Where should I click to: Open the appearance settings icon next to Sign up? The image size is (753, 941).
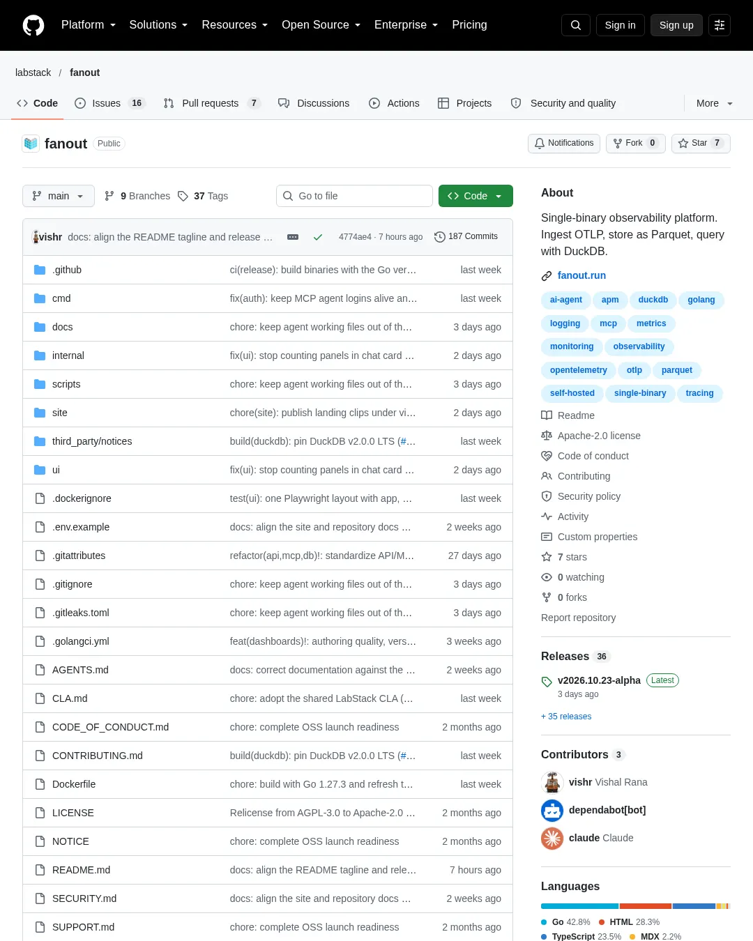[720, 25]
